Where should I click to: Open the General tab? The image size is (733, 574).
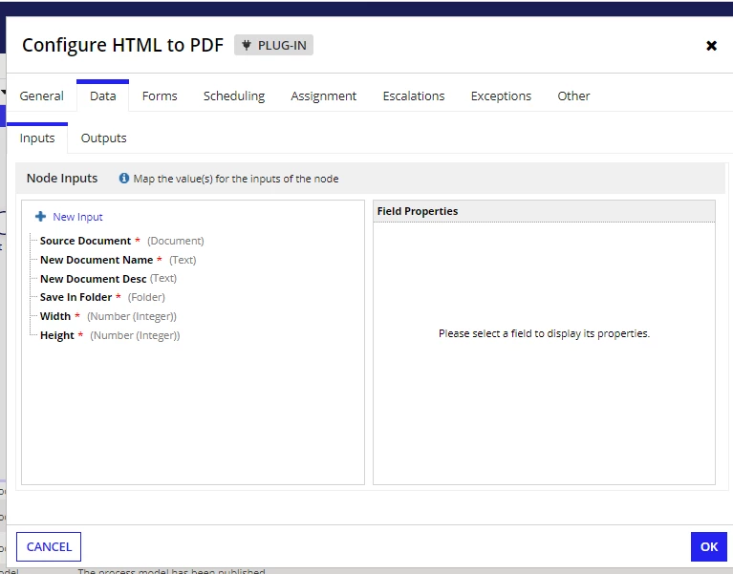[x=42, y=96]
